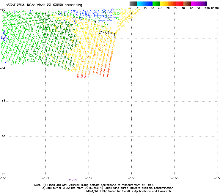Click the -70 latitude axis label
The height and width of the screenshot is (193, 220).
(x=3, y=174)
